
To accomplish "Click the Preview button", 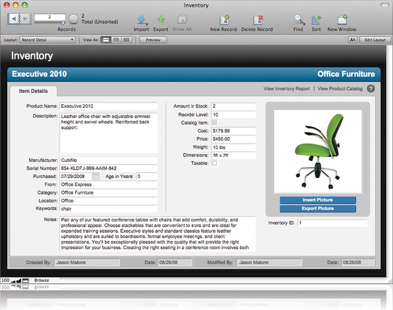I will (x=153, y=40).
